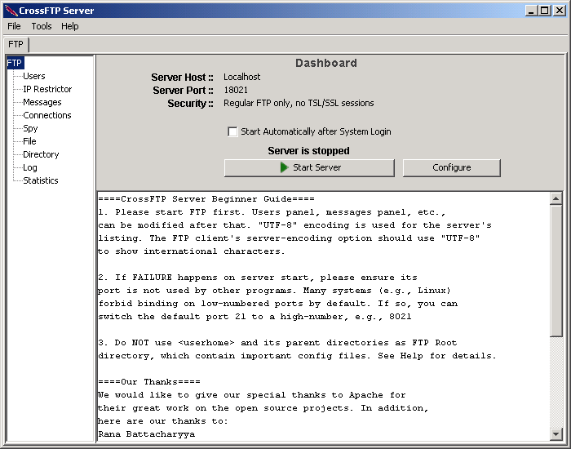Enable Start Automatically after System Login checkbox
Image resolution: width=571 pixels, height=449 pixels.
tap(232, 131)
